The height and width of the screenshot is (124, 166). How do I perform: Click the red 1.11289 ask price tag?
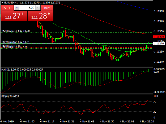pyautogui.click(x=159, y=37)
